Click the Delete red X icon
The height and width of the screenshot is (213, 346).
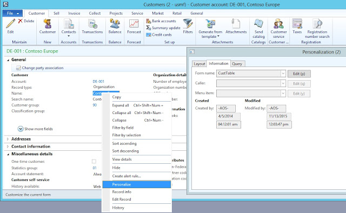click(21, 21)
